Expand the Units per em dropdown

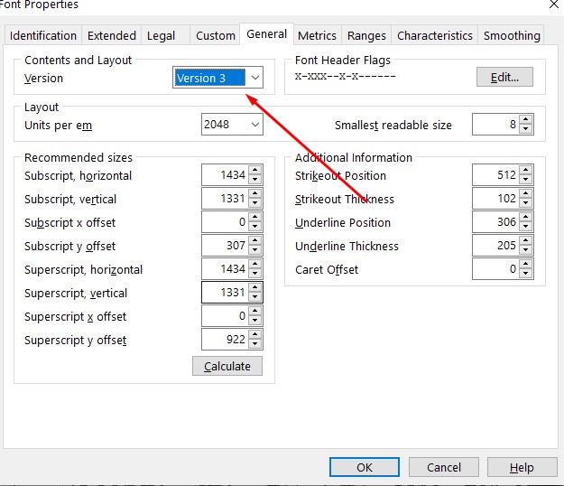pyautogui.click(x=254, y=126)
